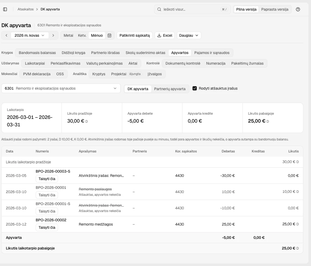
Task: Open the Didžioji knyga tab
Action: 73,53
